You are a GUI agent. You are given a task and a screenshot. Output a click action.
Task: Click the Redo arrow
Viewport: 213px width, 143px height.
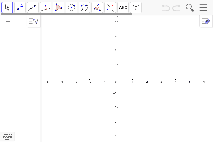click(176, 8)
